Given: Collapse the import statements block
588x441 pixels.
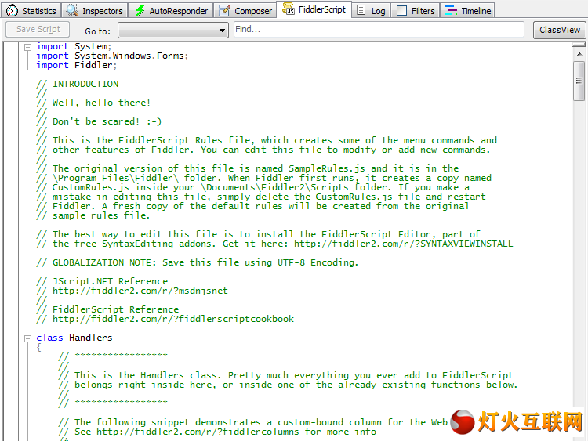Looking at the screenshot, I should (27, 47).
